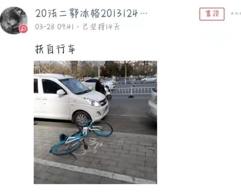Screen dimensions: 241x192
Task: Click the white van's headlight
Action: pos(92,102)
